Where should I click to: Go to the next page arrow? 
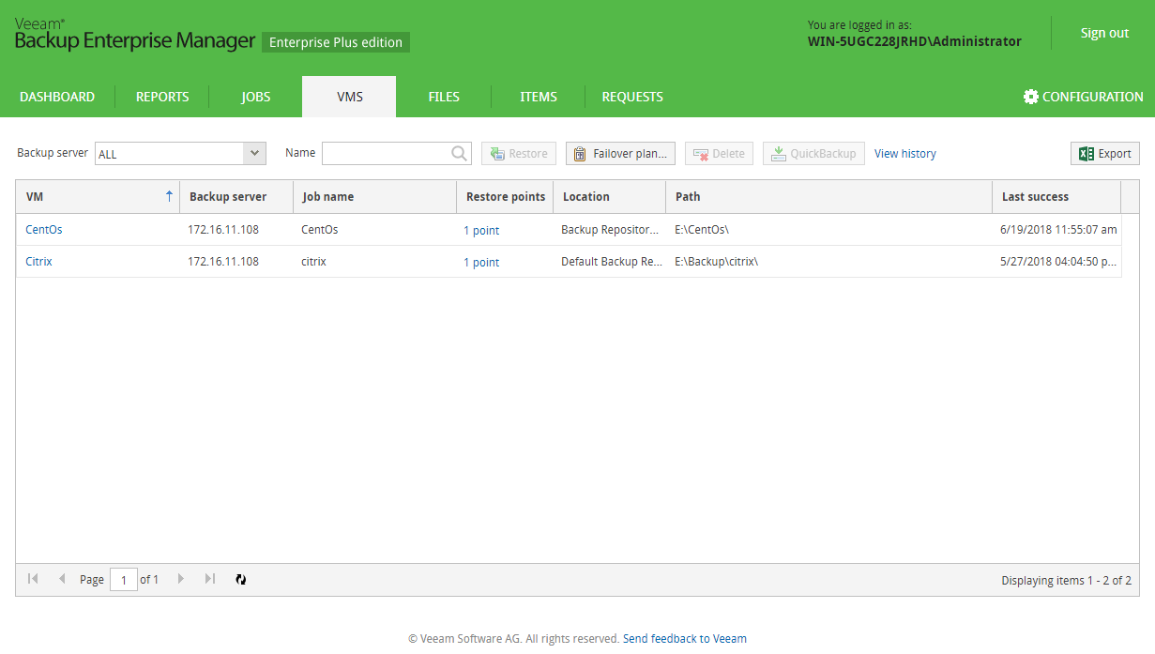[181, 580]
